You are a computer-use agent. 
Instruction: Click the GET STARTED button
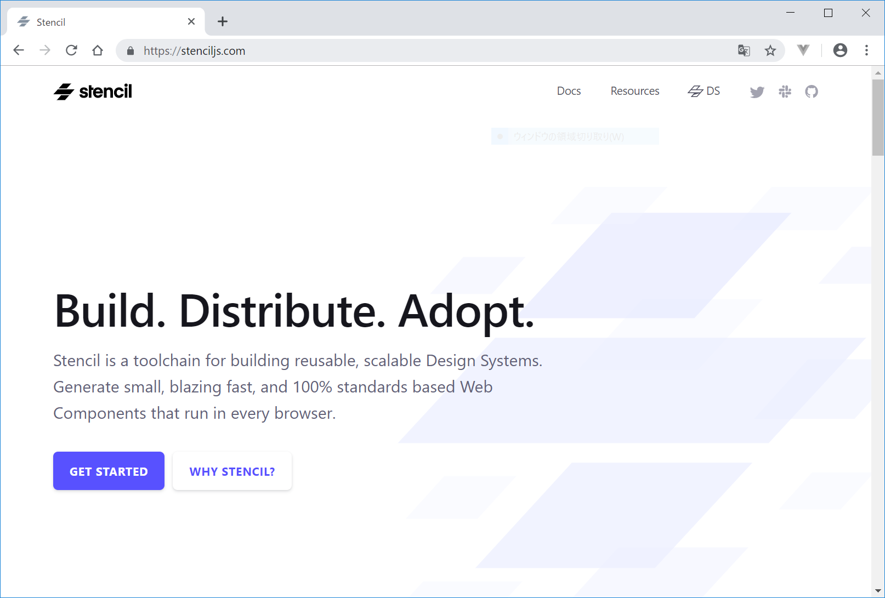[109, 471]
